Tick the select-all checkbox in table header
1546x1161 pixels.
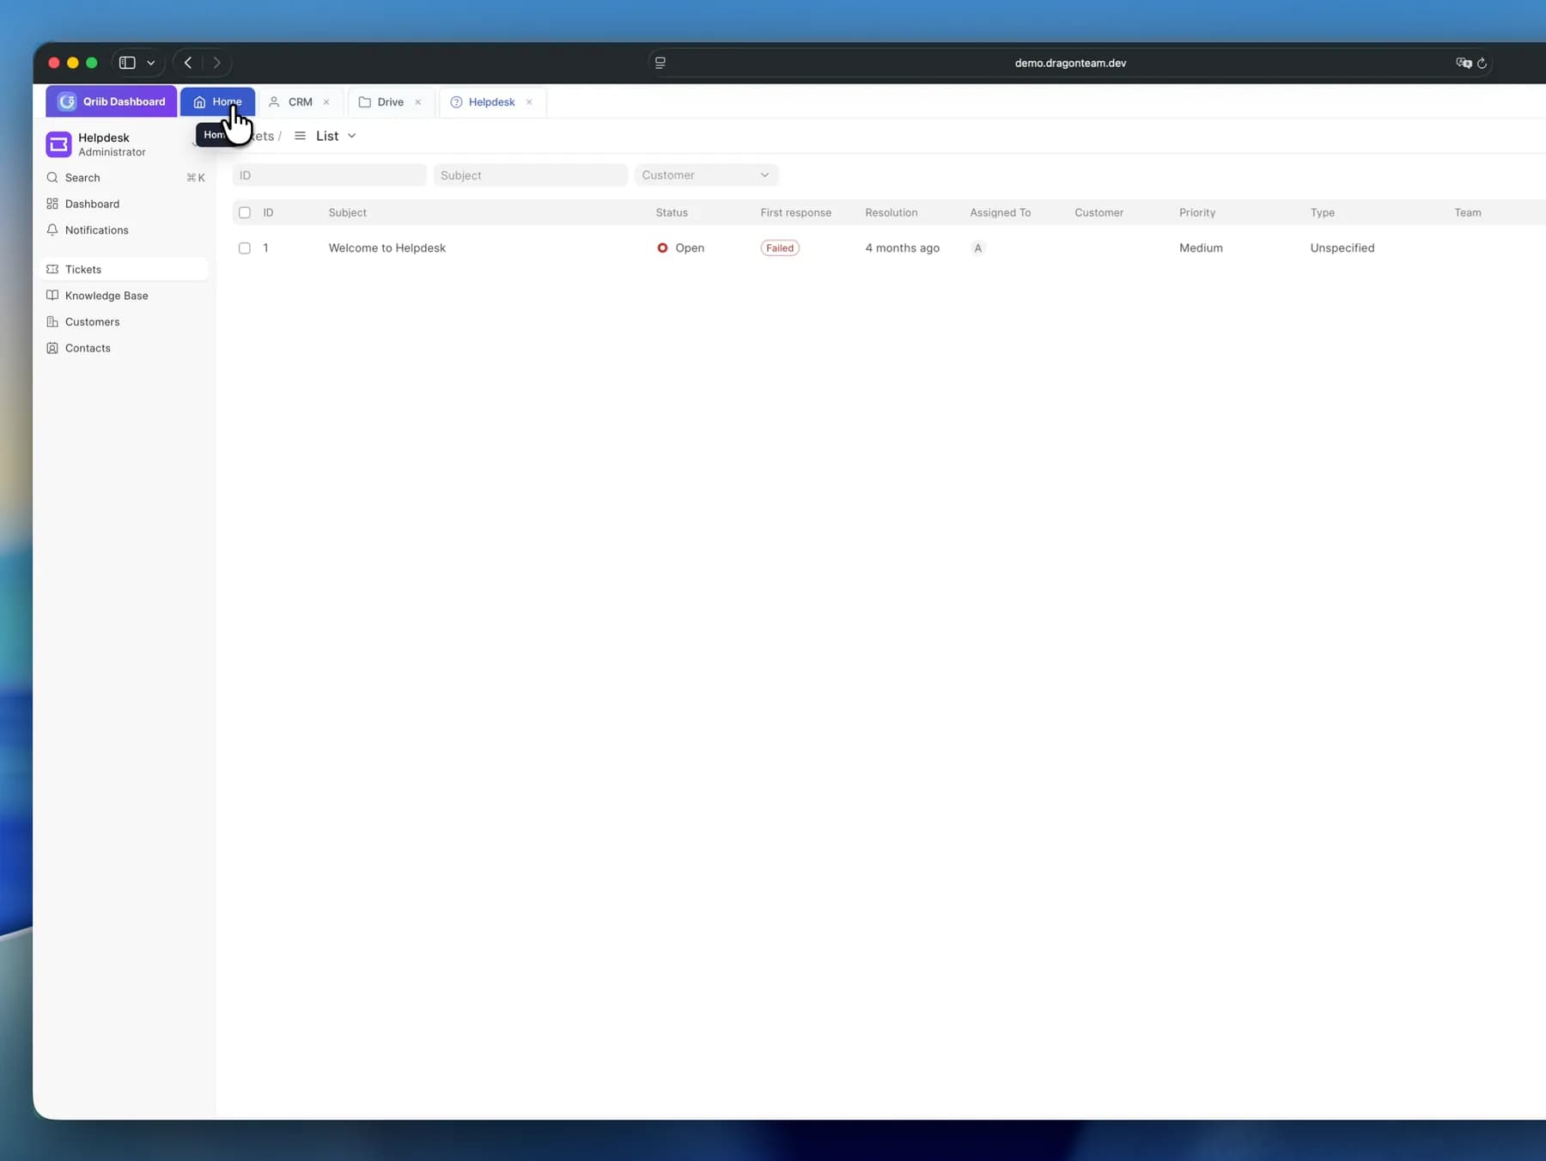pyautogui.click(x=245, y=212)
